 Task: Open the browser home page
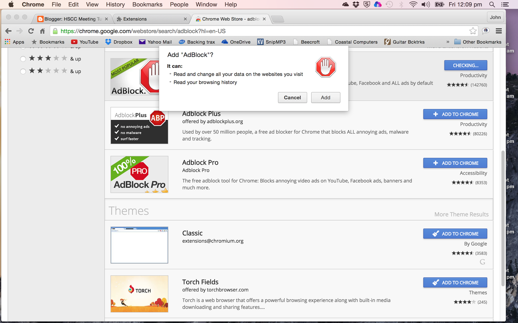[42, 31]
